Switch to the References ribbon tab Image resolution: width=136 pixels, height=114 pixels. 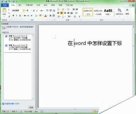[x=38, y=5]
